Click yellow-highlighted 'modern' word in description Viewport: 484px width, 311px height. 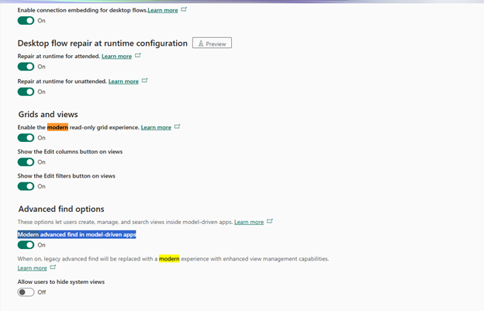pyautogui.click(x=169, y=259)
